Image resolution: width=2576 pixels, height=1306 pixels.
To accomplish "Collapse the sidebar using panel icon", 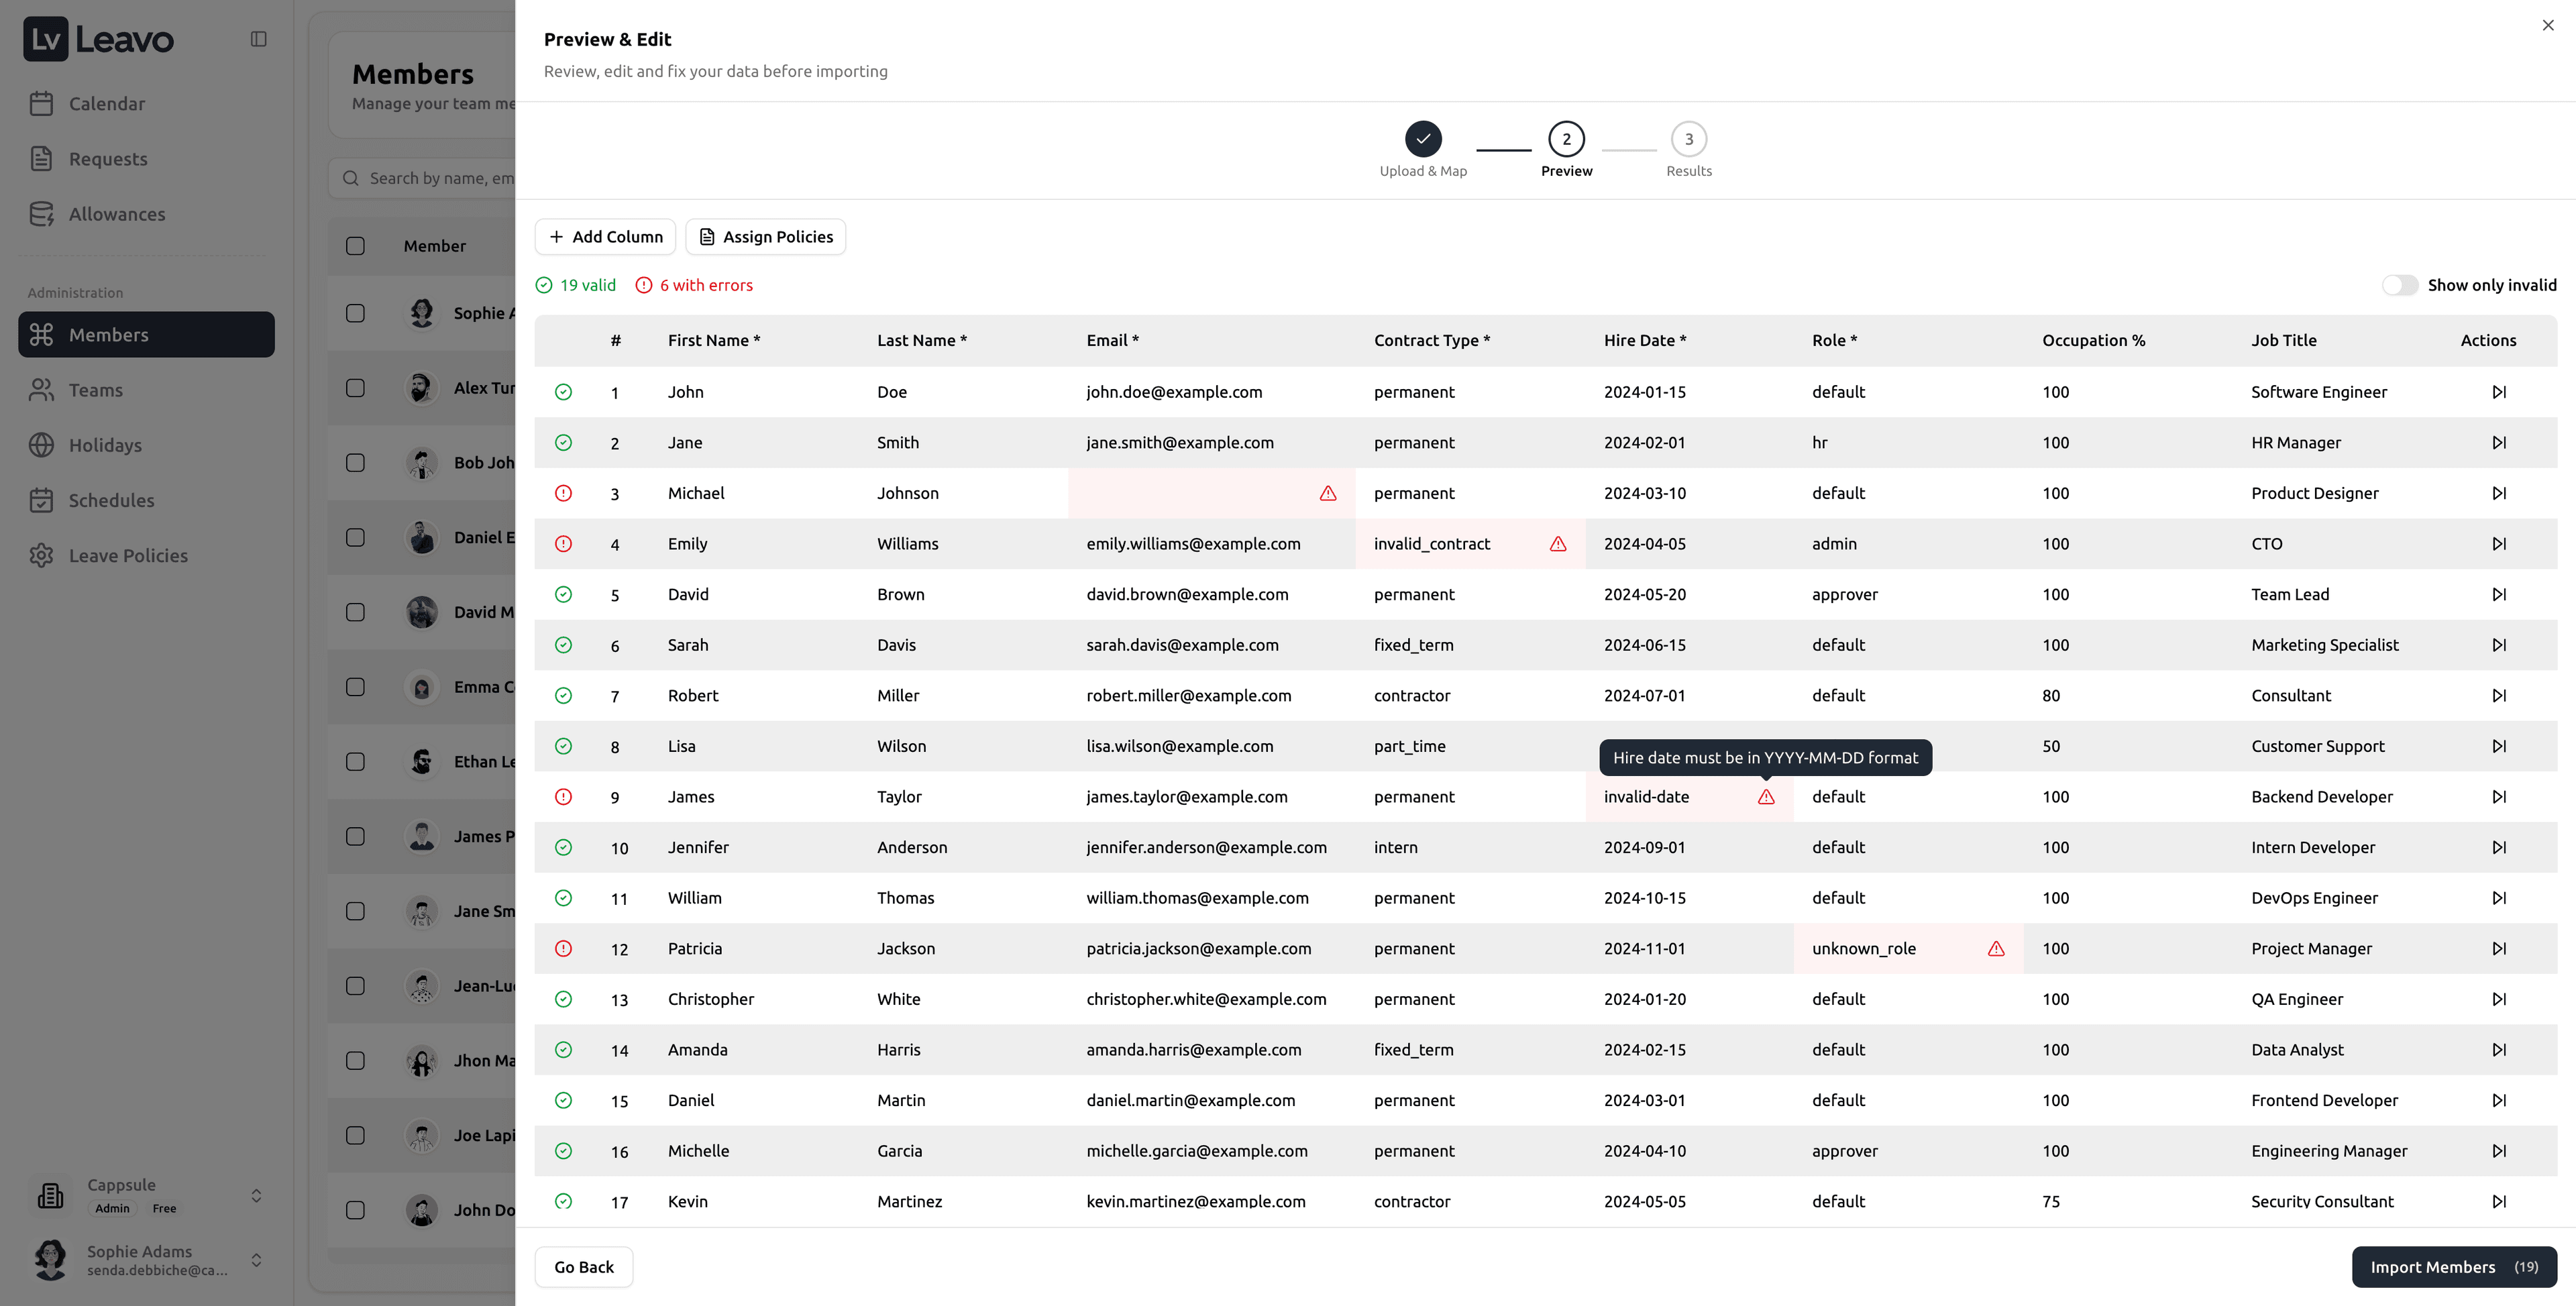I will (x=258, y=39).
